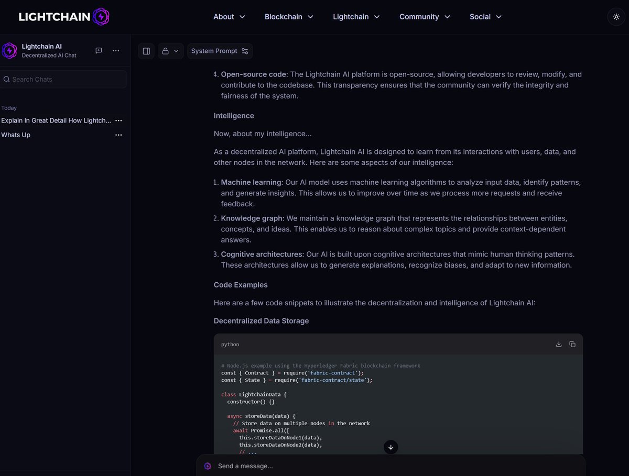
Task: Click the "Knowledge graph" bold term
Action: tap(251, 217)
